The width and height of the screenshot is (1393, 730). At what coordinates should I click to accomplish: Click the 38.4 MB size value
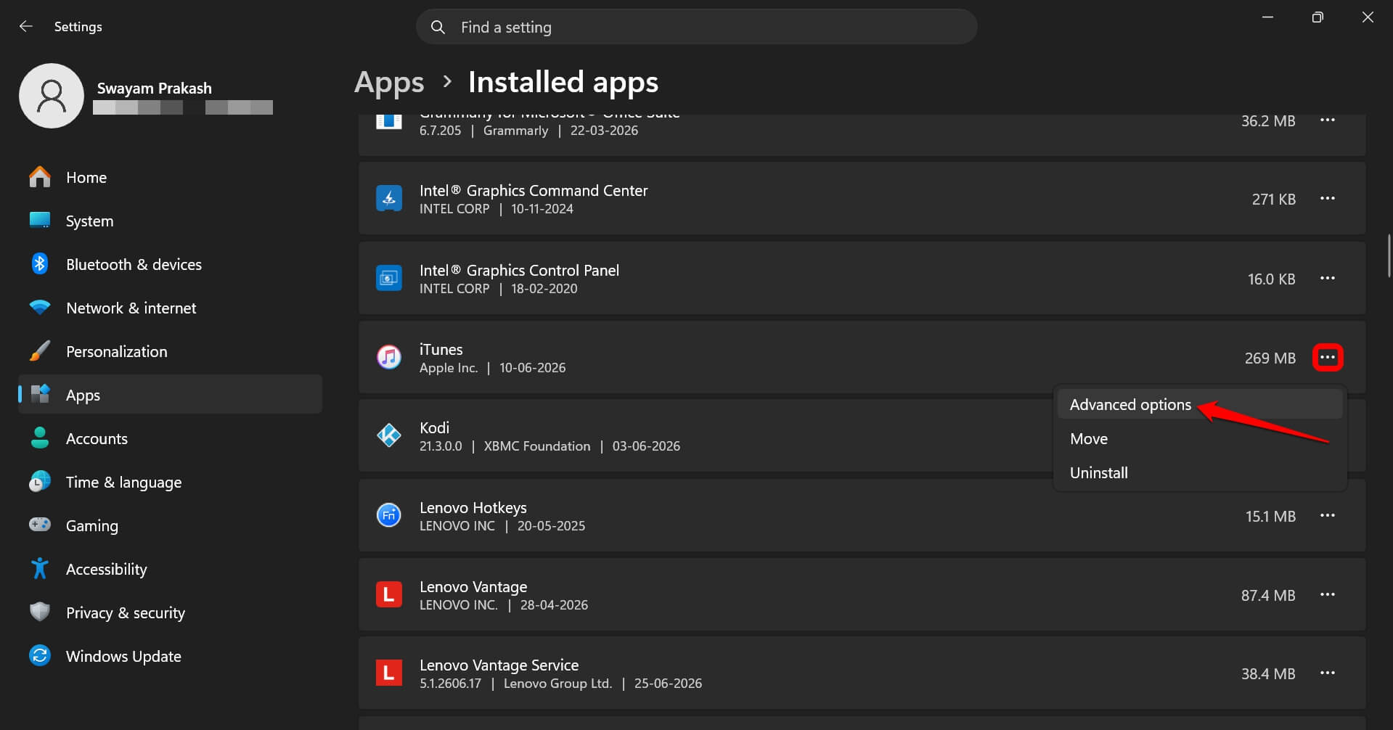[x=1268, y=673]
